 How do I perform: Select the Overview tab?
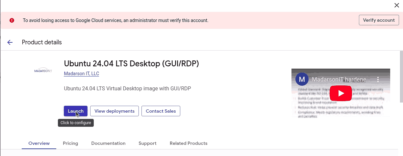click(x=39, y=143)
